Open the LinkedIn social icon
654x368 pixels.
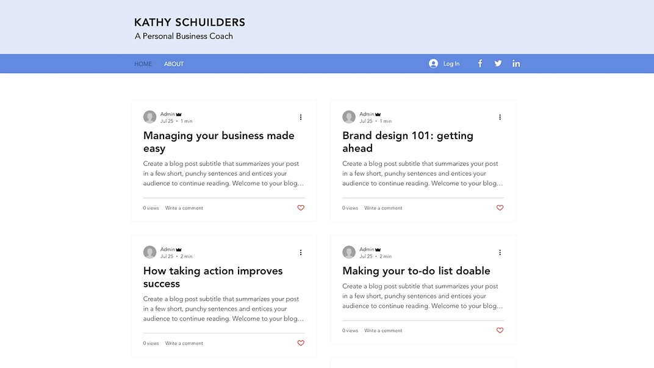tap(516, 63)
